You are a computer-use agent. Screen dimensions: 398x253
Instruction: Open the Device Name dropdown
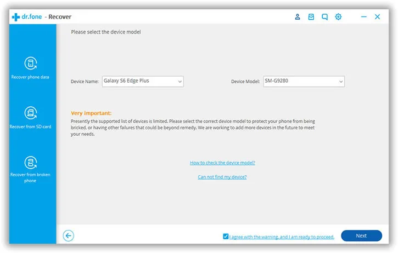coord(143,81)
